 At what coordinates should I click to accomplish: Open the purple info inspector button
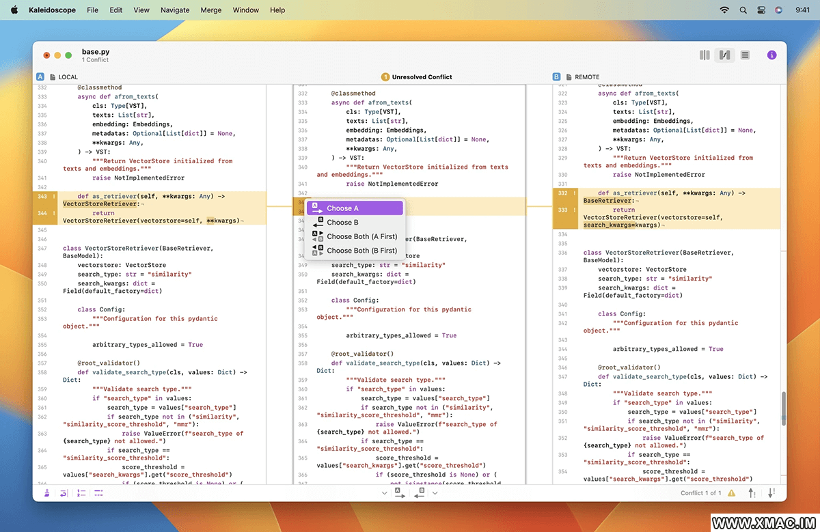pyautogui.click(x=771, y=55)
